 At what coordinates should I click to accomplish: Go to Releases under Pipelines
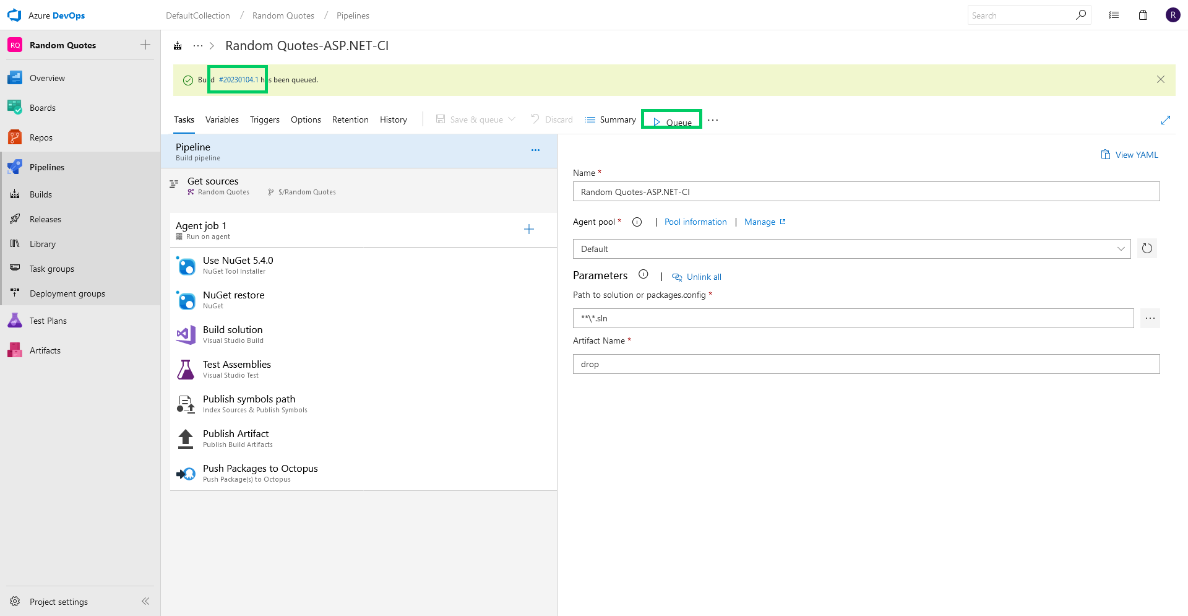pos(45,219)
